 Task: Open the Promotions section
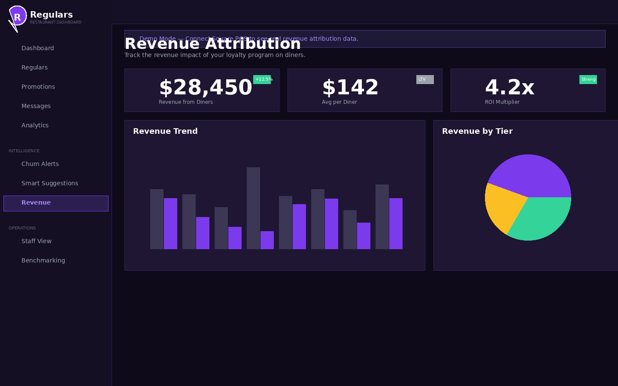38,87
